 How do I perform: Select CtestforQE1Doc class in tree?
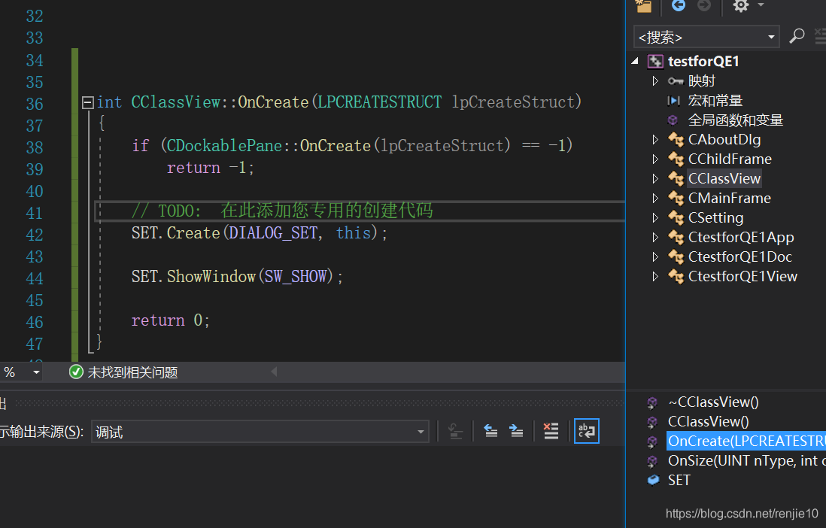[x=740, y=256]
